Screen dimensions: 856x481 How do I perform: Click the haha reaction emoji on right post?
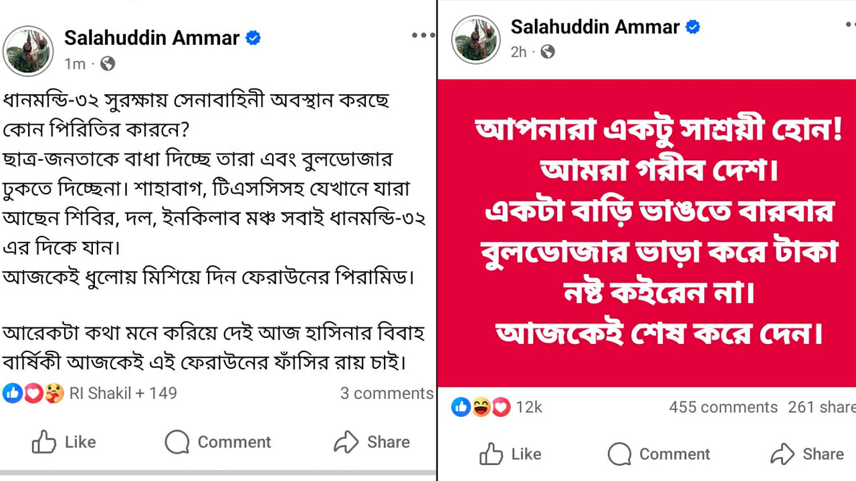pyautogui.click(x=481, y=407)
